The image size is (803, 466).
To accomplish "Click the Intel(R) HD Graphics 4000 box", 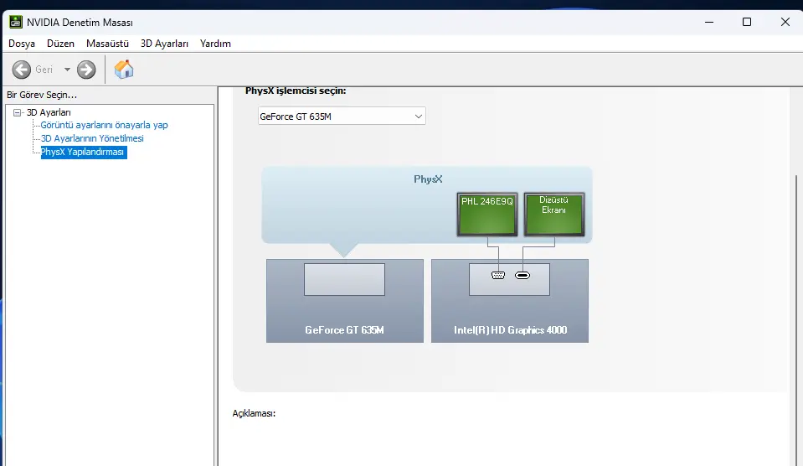I will [x=510, y=301].
